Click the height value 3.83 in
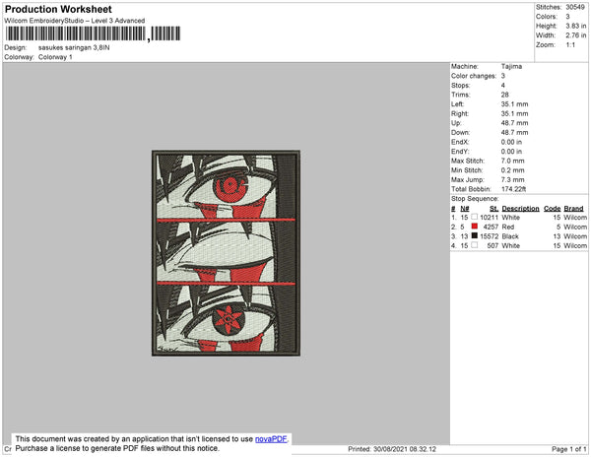591x457 pixels. (x=576, y=26)
